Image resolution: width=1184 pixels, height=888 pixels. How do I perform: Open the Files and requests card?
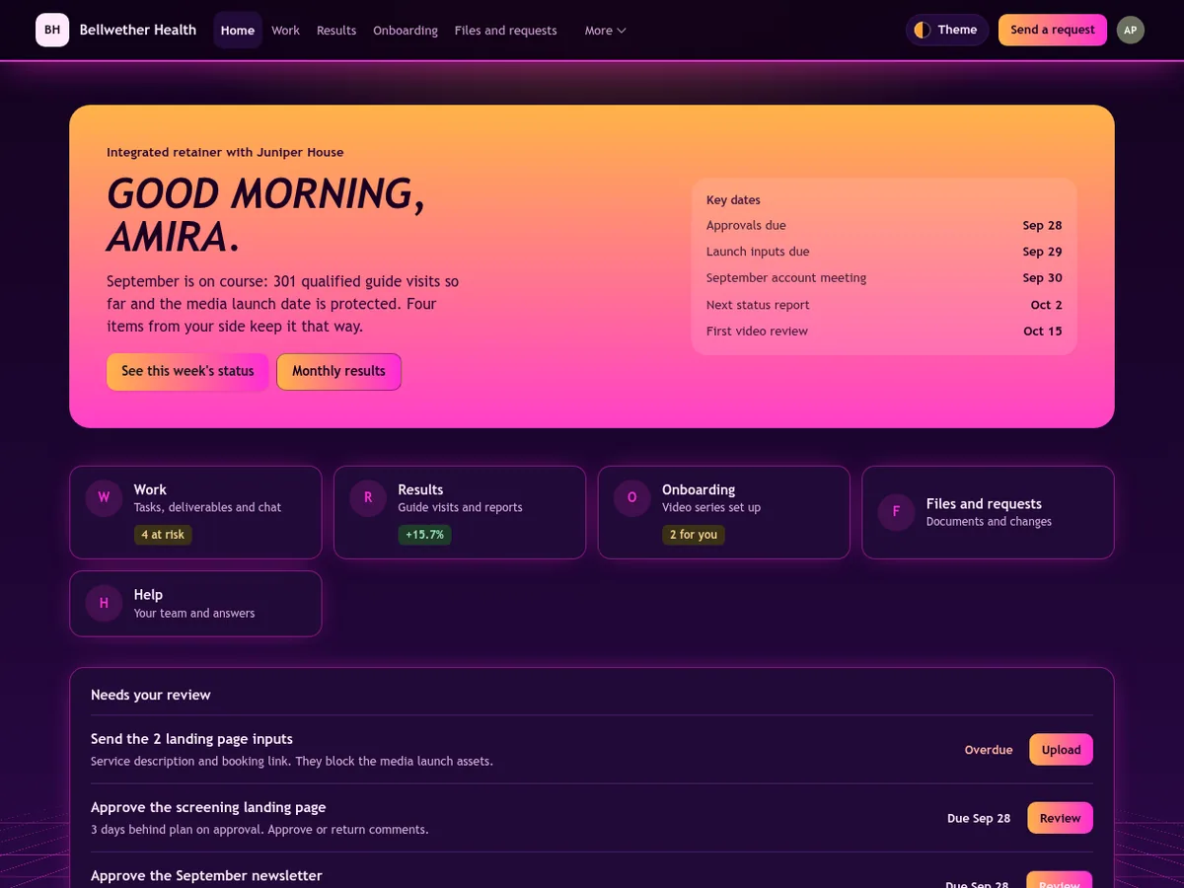(x=988, y=512)
